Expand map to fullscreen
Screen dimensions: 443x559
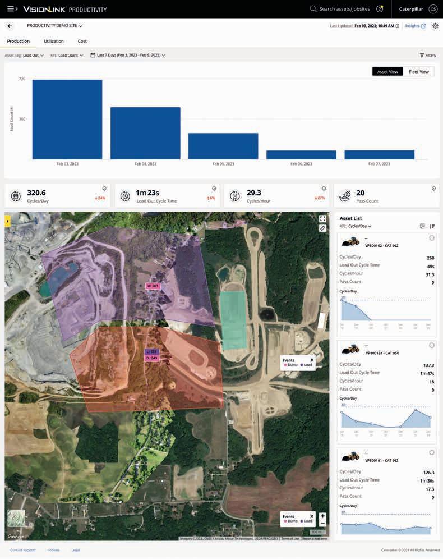click(322, 218)
